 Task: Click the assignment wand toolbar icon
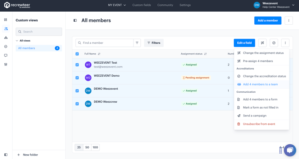coord(262,43)
